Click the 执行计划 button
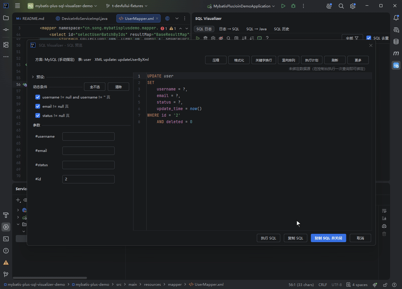Image resolution: width=402 pixels, height=289 pixels. pyautogui.click(x=312, y=60)
